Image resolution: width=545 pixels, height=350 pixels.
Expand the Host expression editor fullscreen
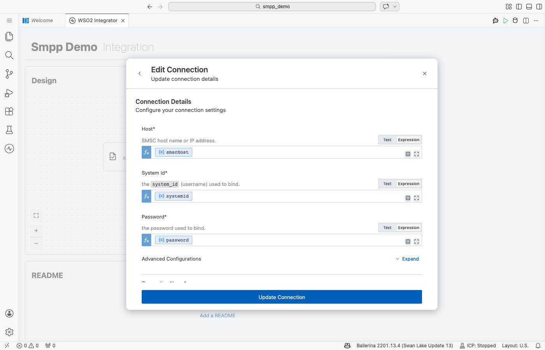(417, 154)
